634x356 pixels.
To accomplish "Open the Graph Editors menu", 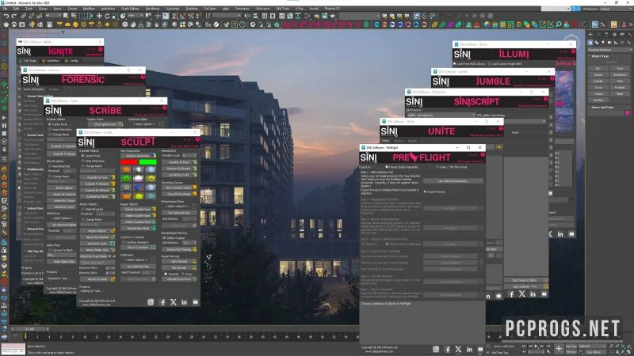I will coord(130,9).
